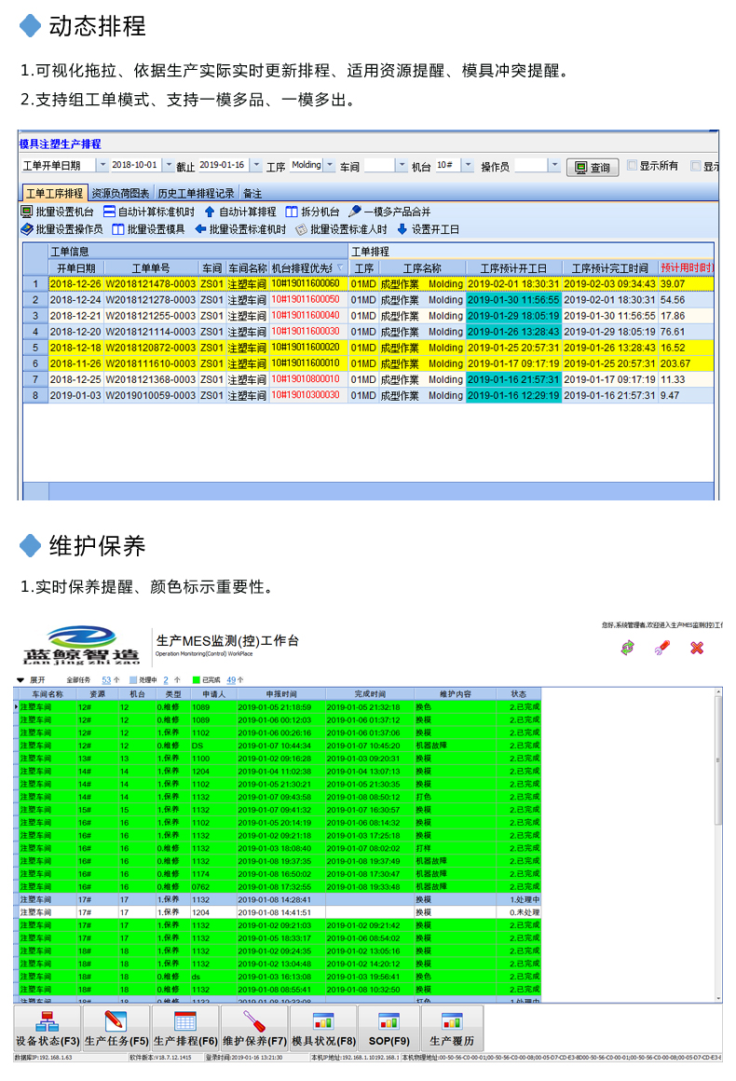The image size is (736, 1081).
Task: Click 设置开工日 arrow icon
Action: [x=402, y=229]
